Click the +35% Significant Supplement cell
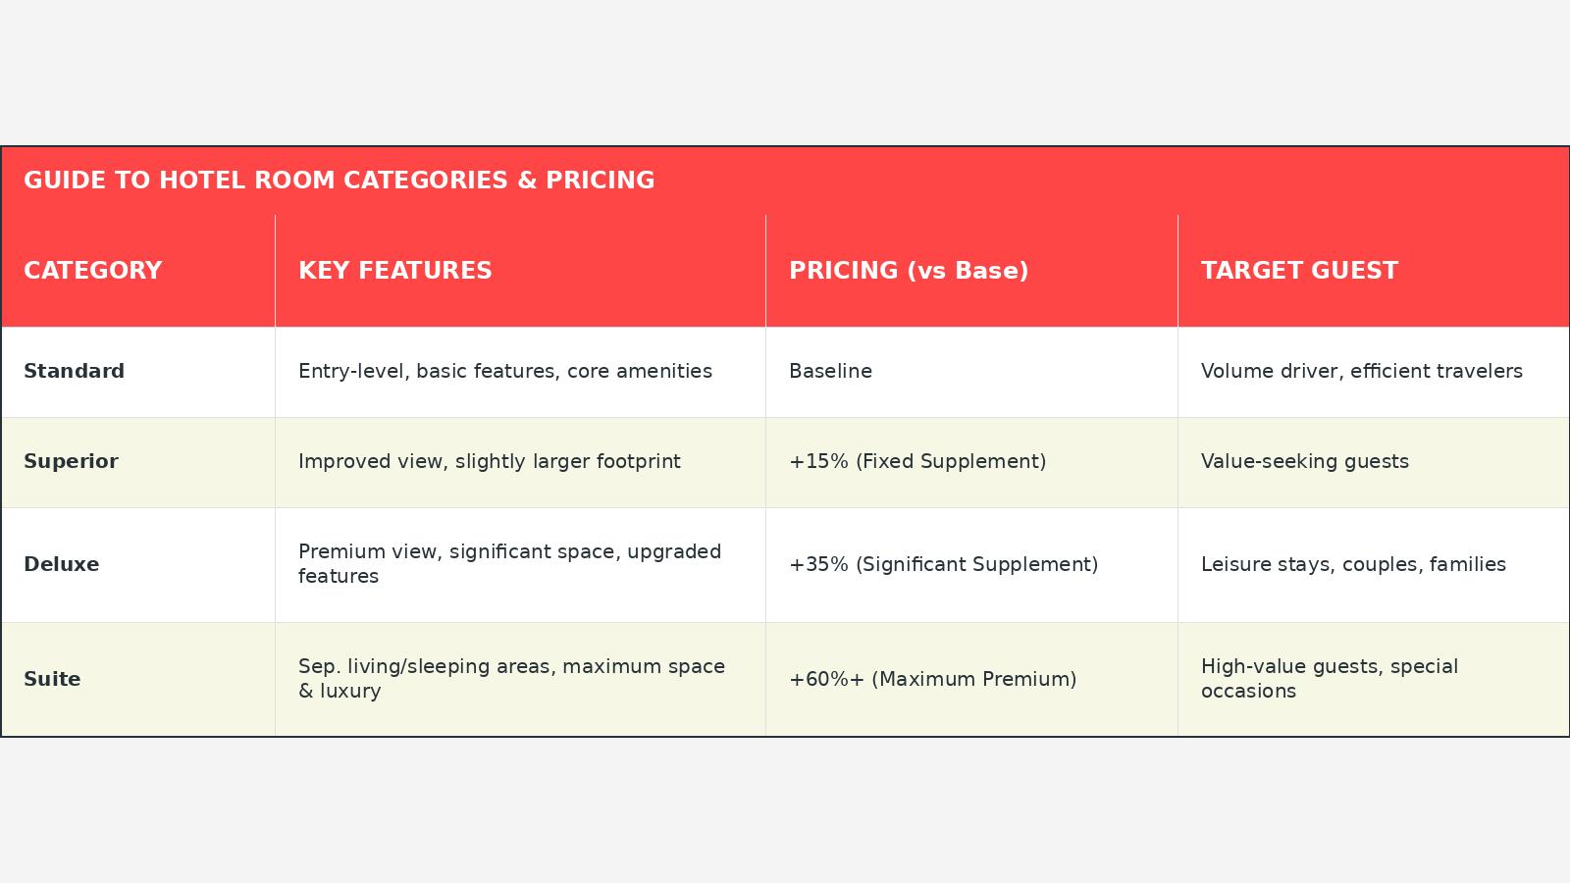Image resolution: width=1570 pixels, height=883 pixels. coord(971,565)
